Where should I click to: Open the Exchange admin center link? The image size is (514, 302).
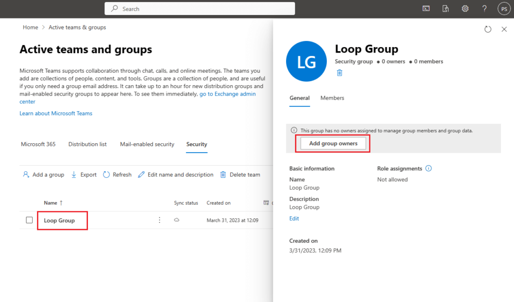(x=227, y=94)
